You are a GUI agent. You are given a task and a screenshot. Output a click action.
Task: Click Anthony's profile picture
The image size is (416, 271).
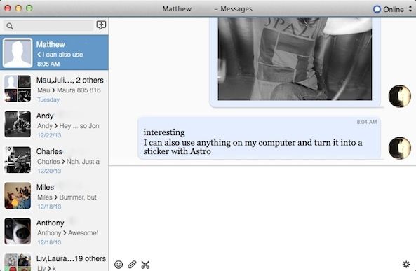(x=18, y=231)
